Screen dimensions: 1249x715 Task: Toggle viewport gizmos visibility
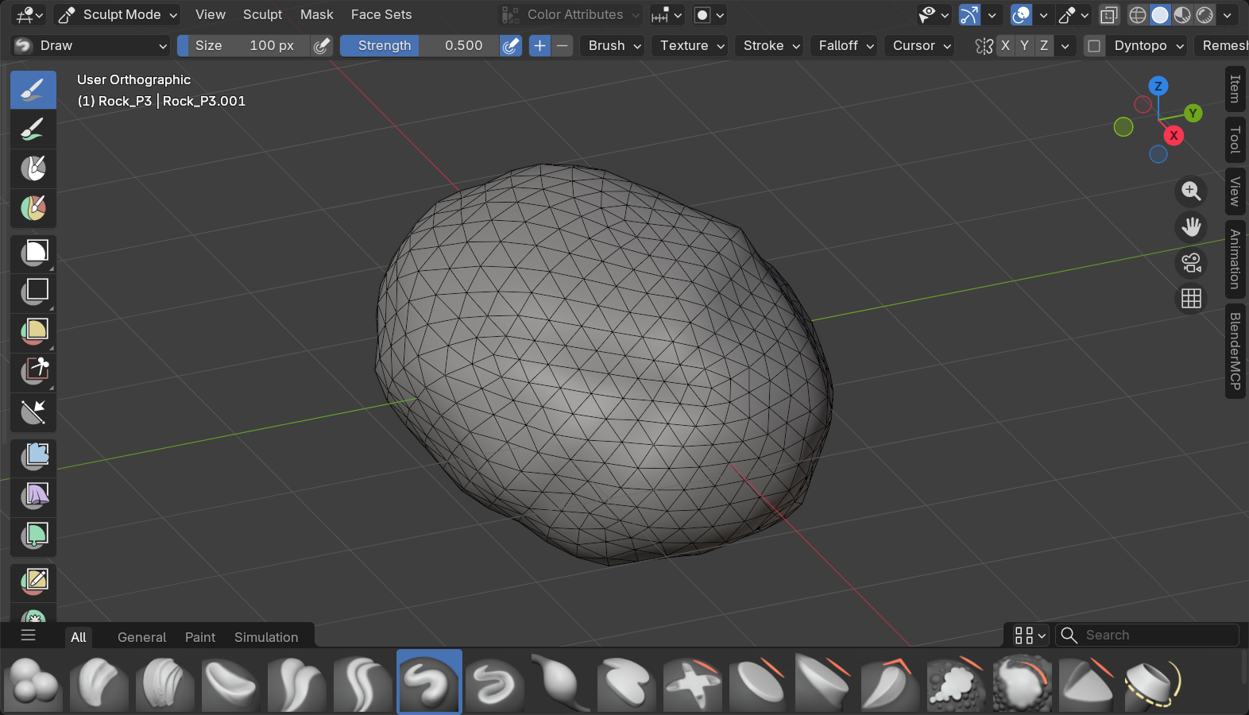969,15
